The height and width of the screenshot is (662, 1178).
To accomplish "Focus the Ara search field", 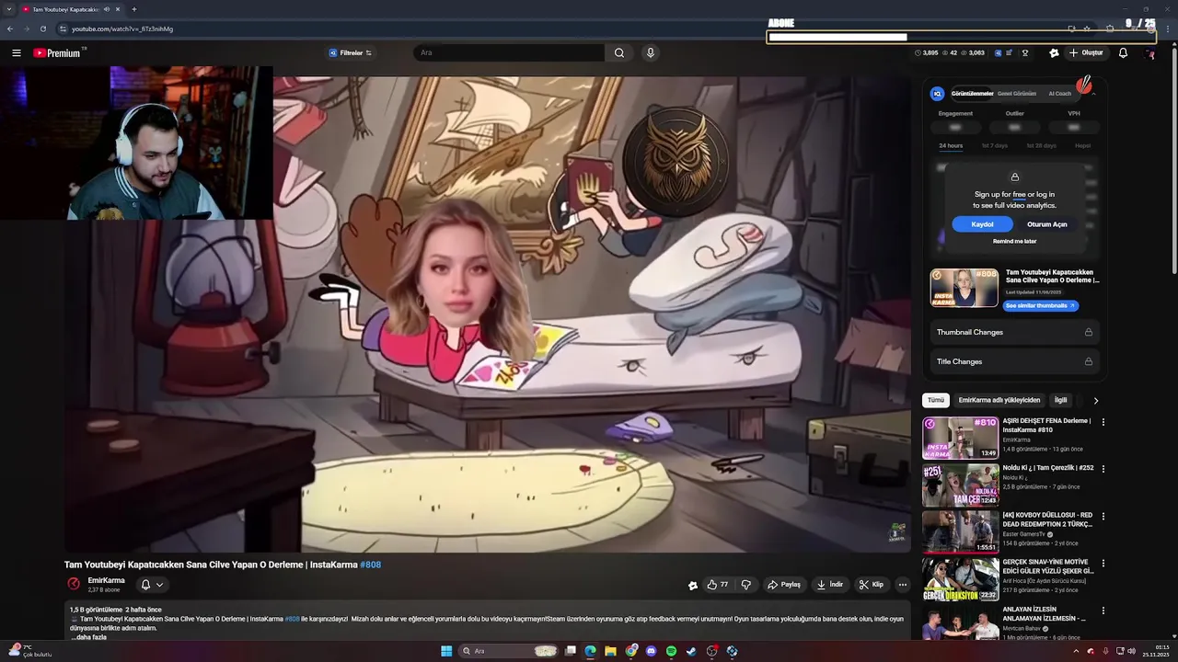I will [x=509, y=53].
